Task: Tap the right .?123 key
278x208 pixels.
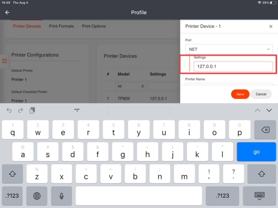Action: 222,196
